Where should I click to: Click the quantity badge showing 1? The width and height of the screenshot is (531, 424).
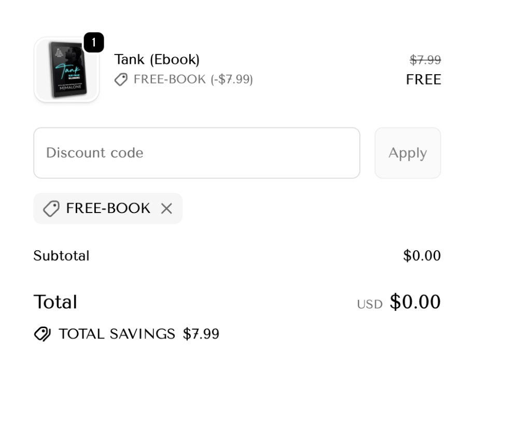click(x=93, y=43)
